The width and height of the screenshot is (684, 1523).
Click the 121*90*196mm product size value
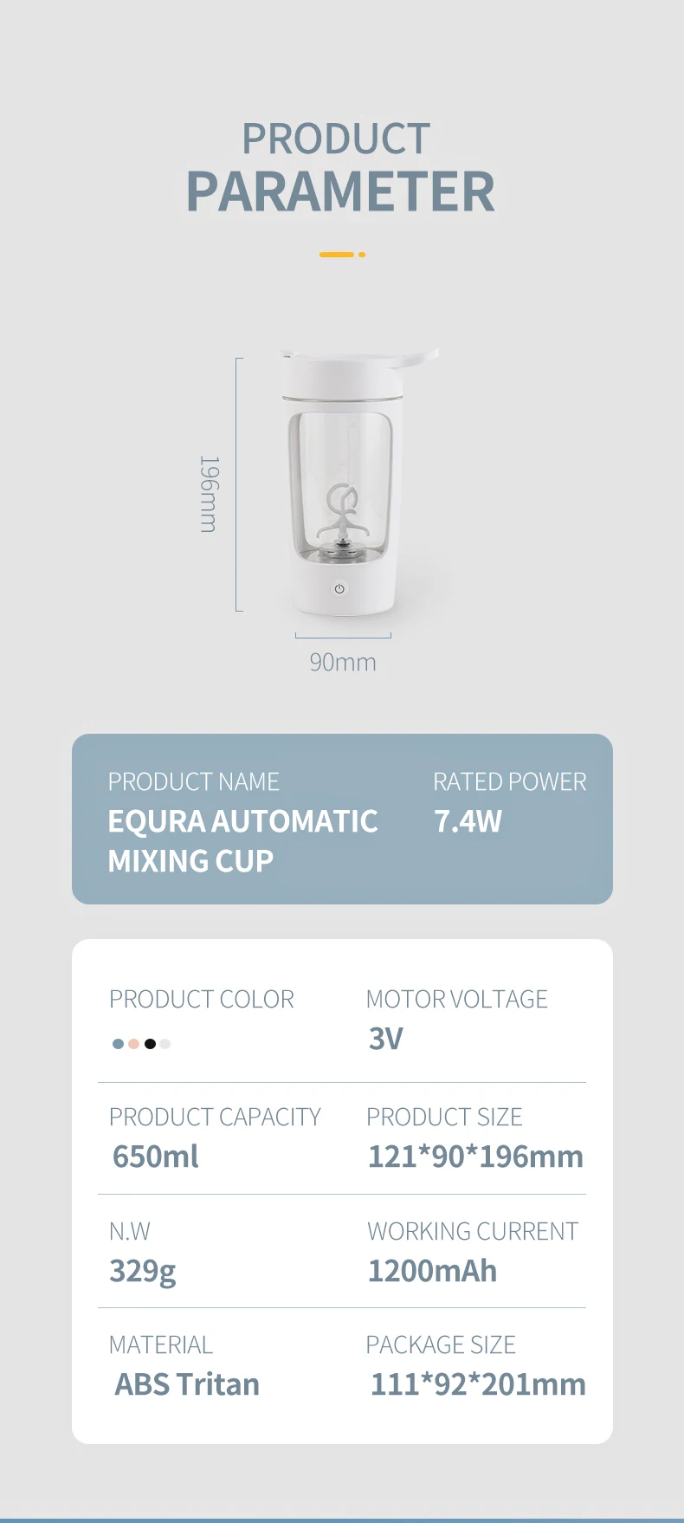(475, 1157)
